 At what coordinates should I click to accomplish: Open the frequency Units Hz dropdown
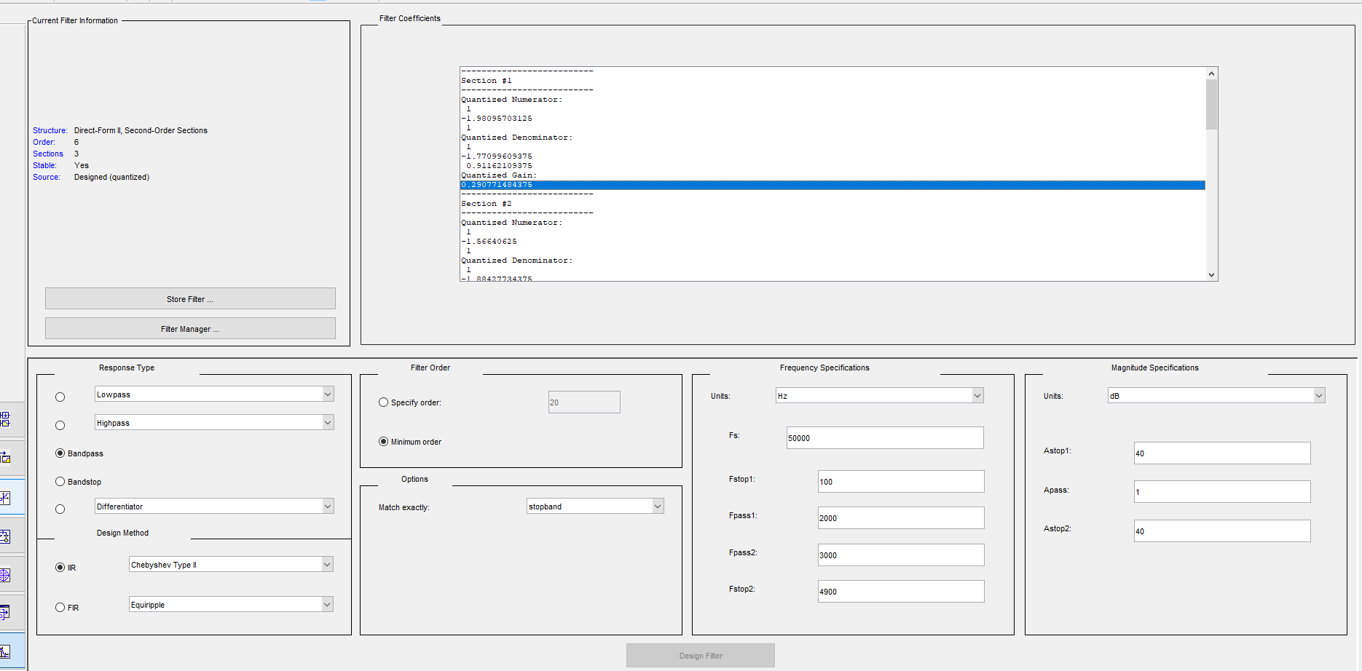[977, 396]
